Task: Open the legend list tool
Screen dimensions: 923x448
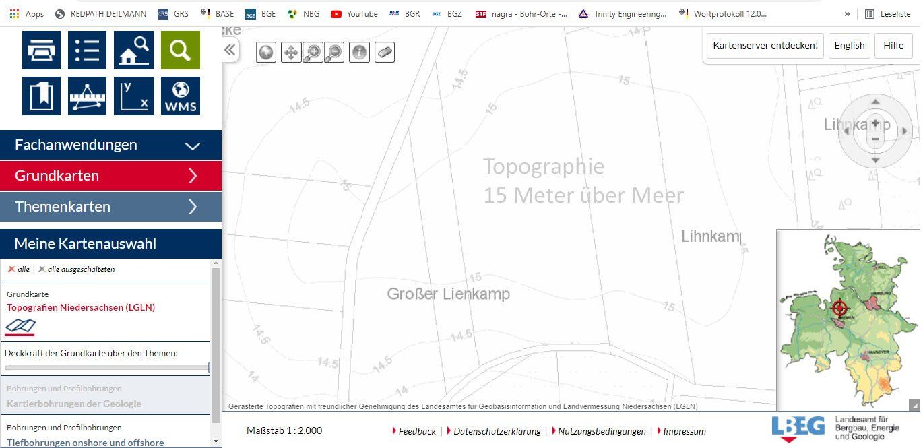Action: (87, 50)
